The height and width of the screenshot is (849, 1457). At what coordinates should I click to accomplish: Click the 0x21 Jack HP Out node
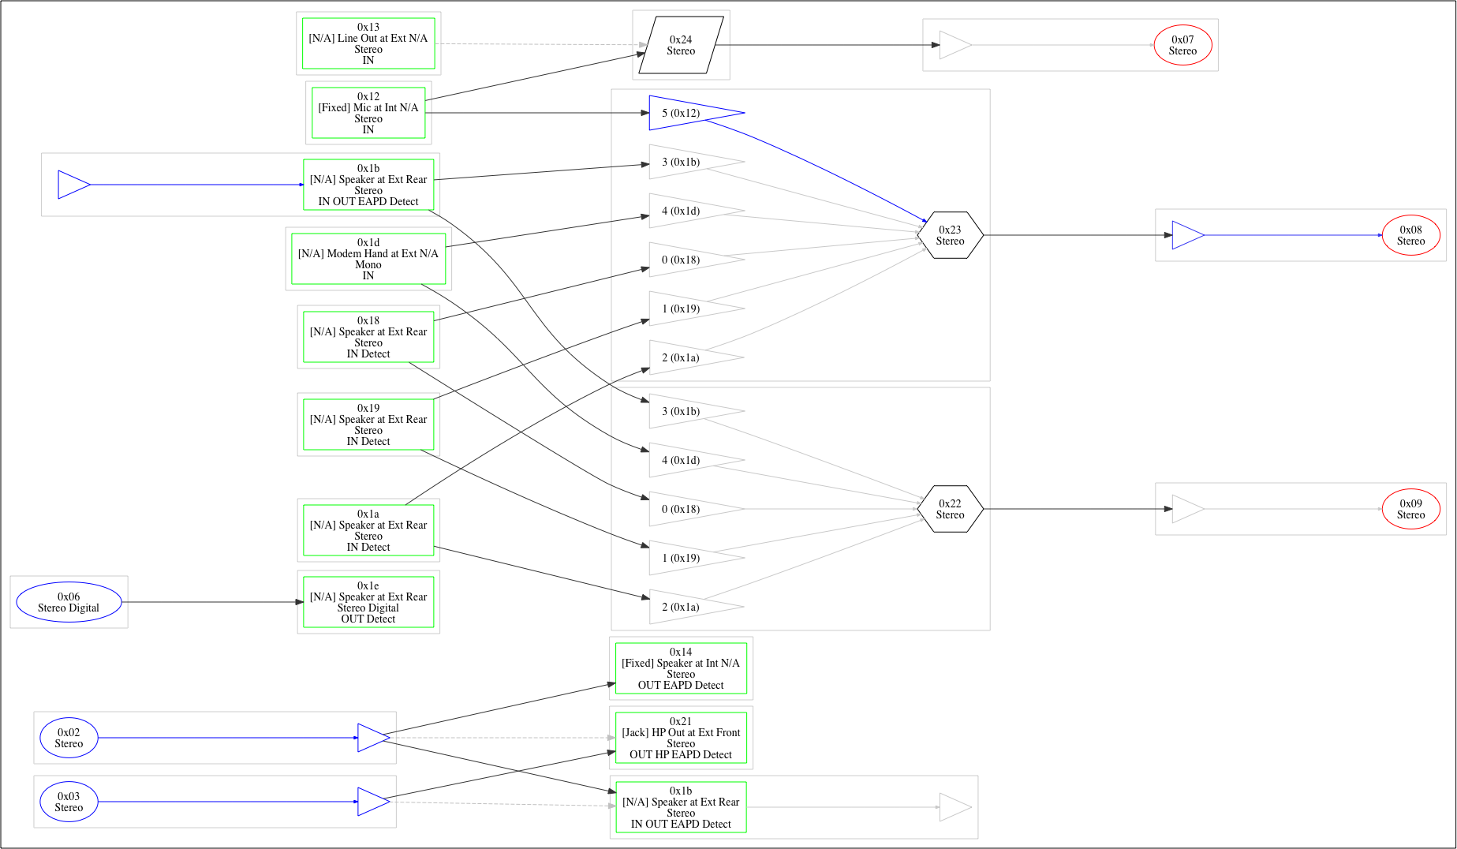tap(681, 738)
